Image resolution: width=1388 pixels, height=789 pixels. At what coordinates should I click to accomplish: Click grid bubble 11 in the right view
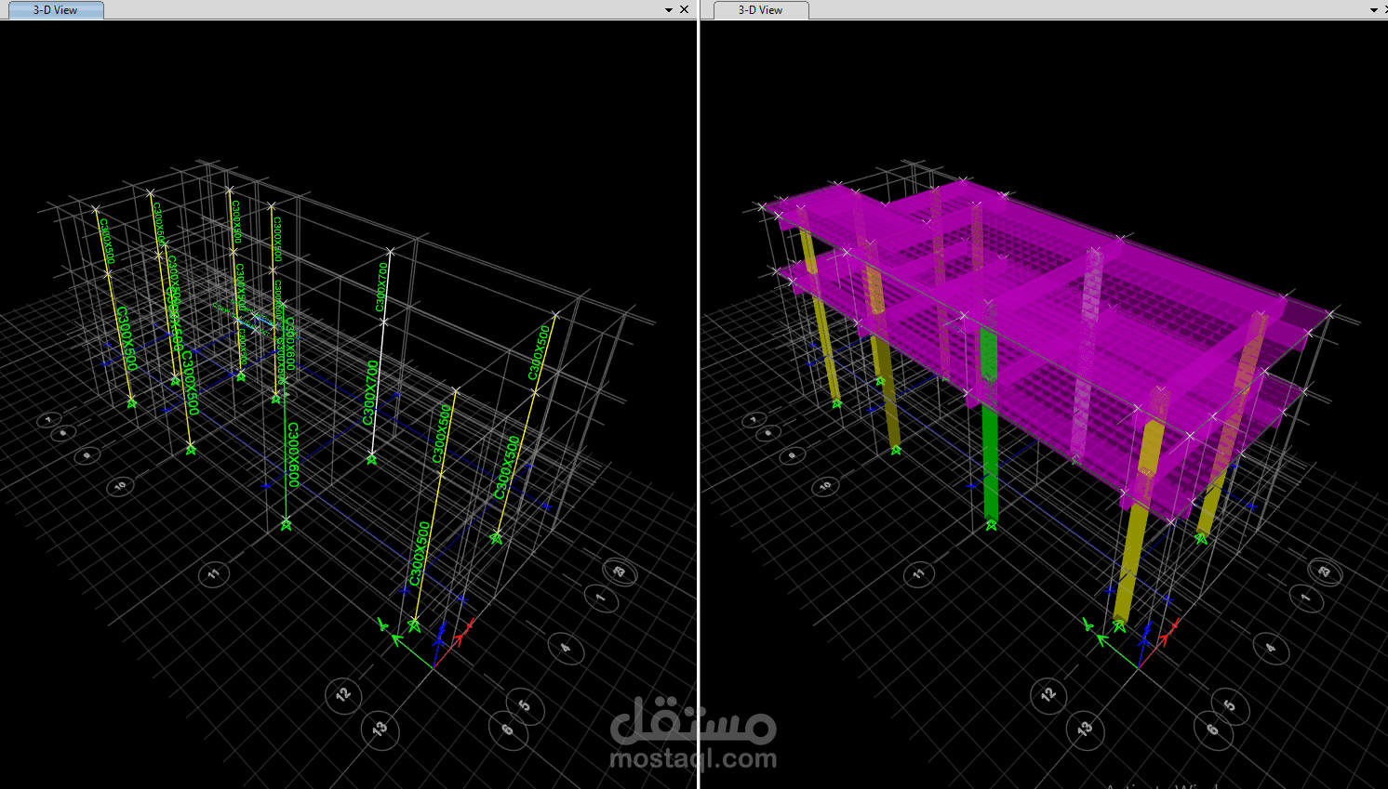[x=919, y=574]
